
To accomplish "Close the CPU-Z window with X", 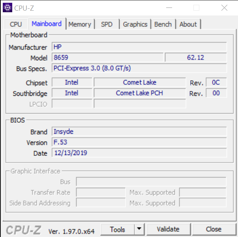I will click(224, 7).
